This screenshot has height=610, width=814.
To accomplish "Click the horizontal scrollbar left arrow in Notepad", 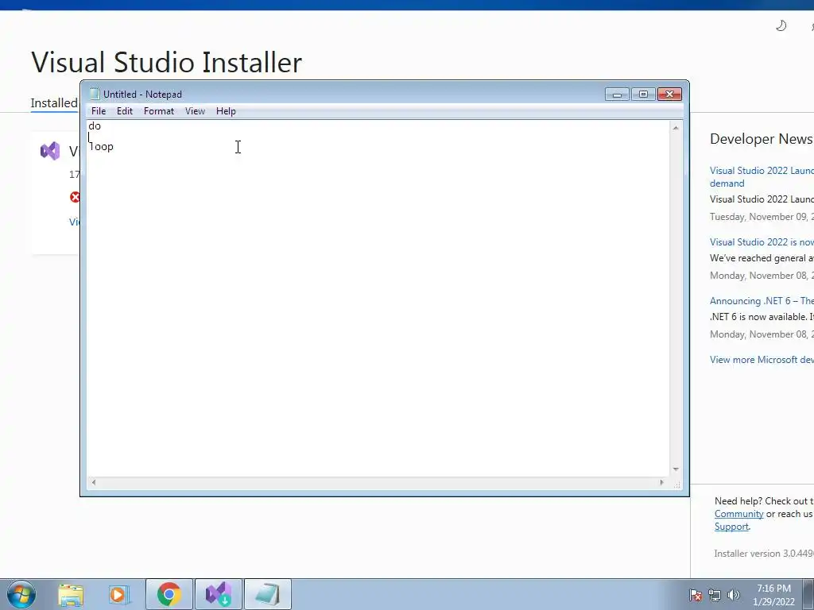I will coord(94,482).
